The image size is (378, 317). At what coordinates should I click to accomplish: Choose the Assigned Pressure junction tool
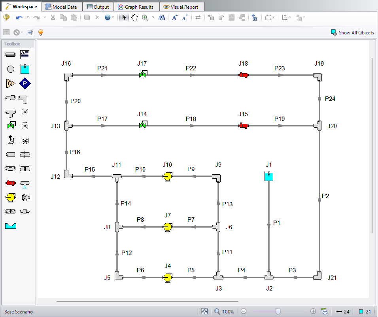pyautogui.click(x=25, y=83)
